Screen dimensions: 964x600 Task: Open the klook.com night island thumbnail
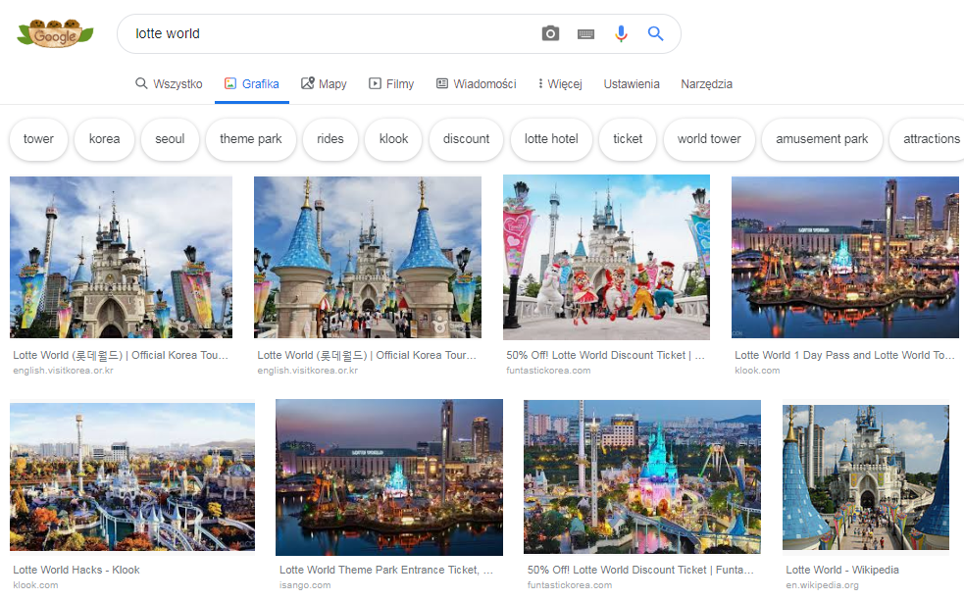844,257
